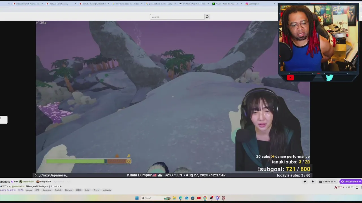Open Microsoft Edge from the taskbar
Screen dimensions: 362x203
click(x=180, y=198)
